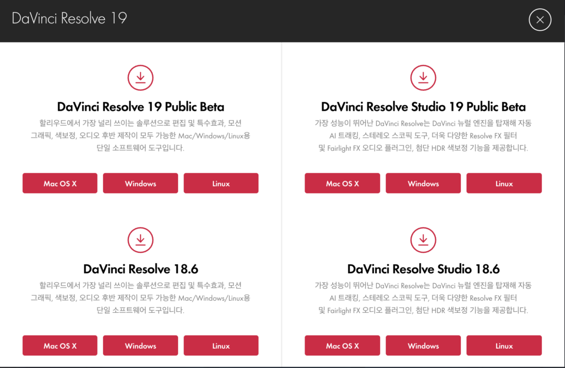Viewport: 565px width, 368px height.
Task: Download DaVinci Resolve 18.6 for Mac OS X
Action: click(x=60, y=346)
